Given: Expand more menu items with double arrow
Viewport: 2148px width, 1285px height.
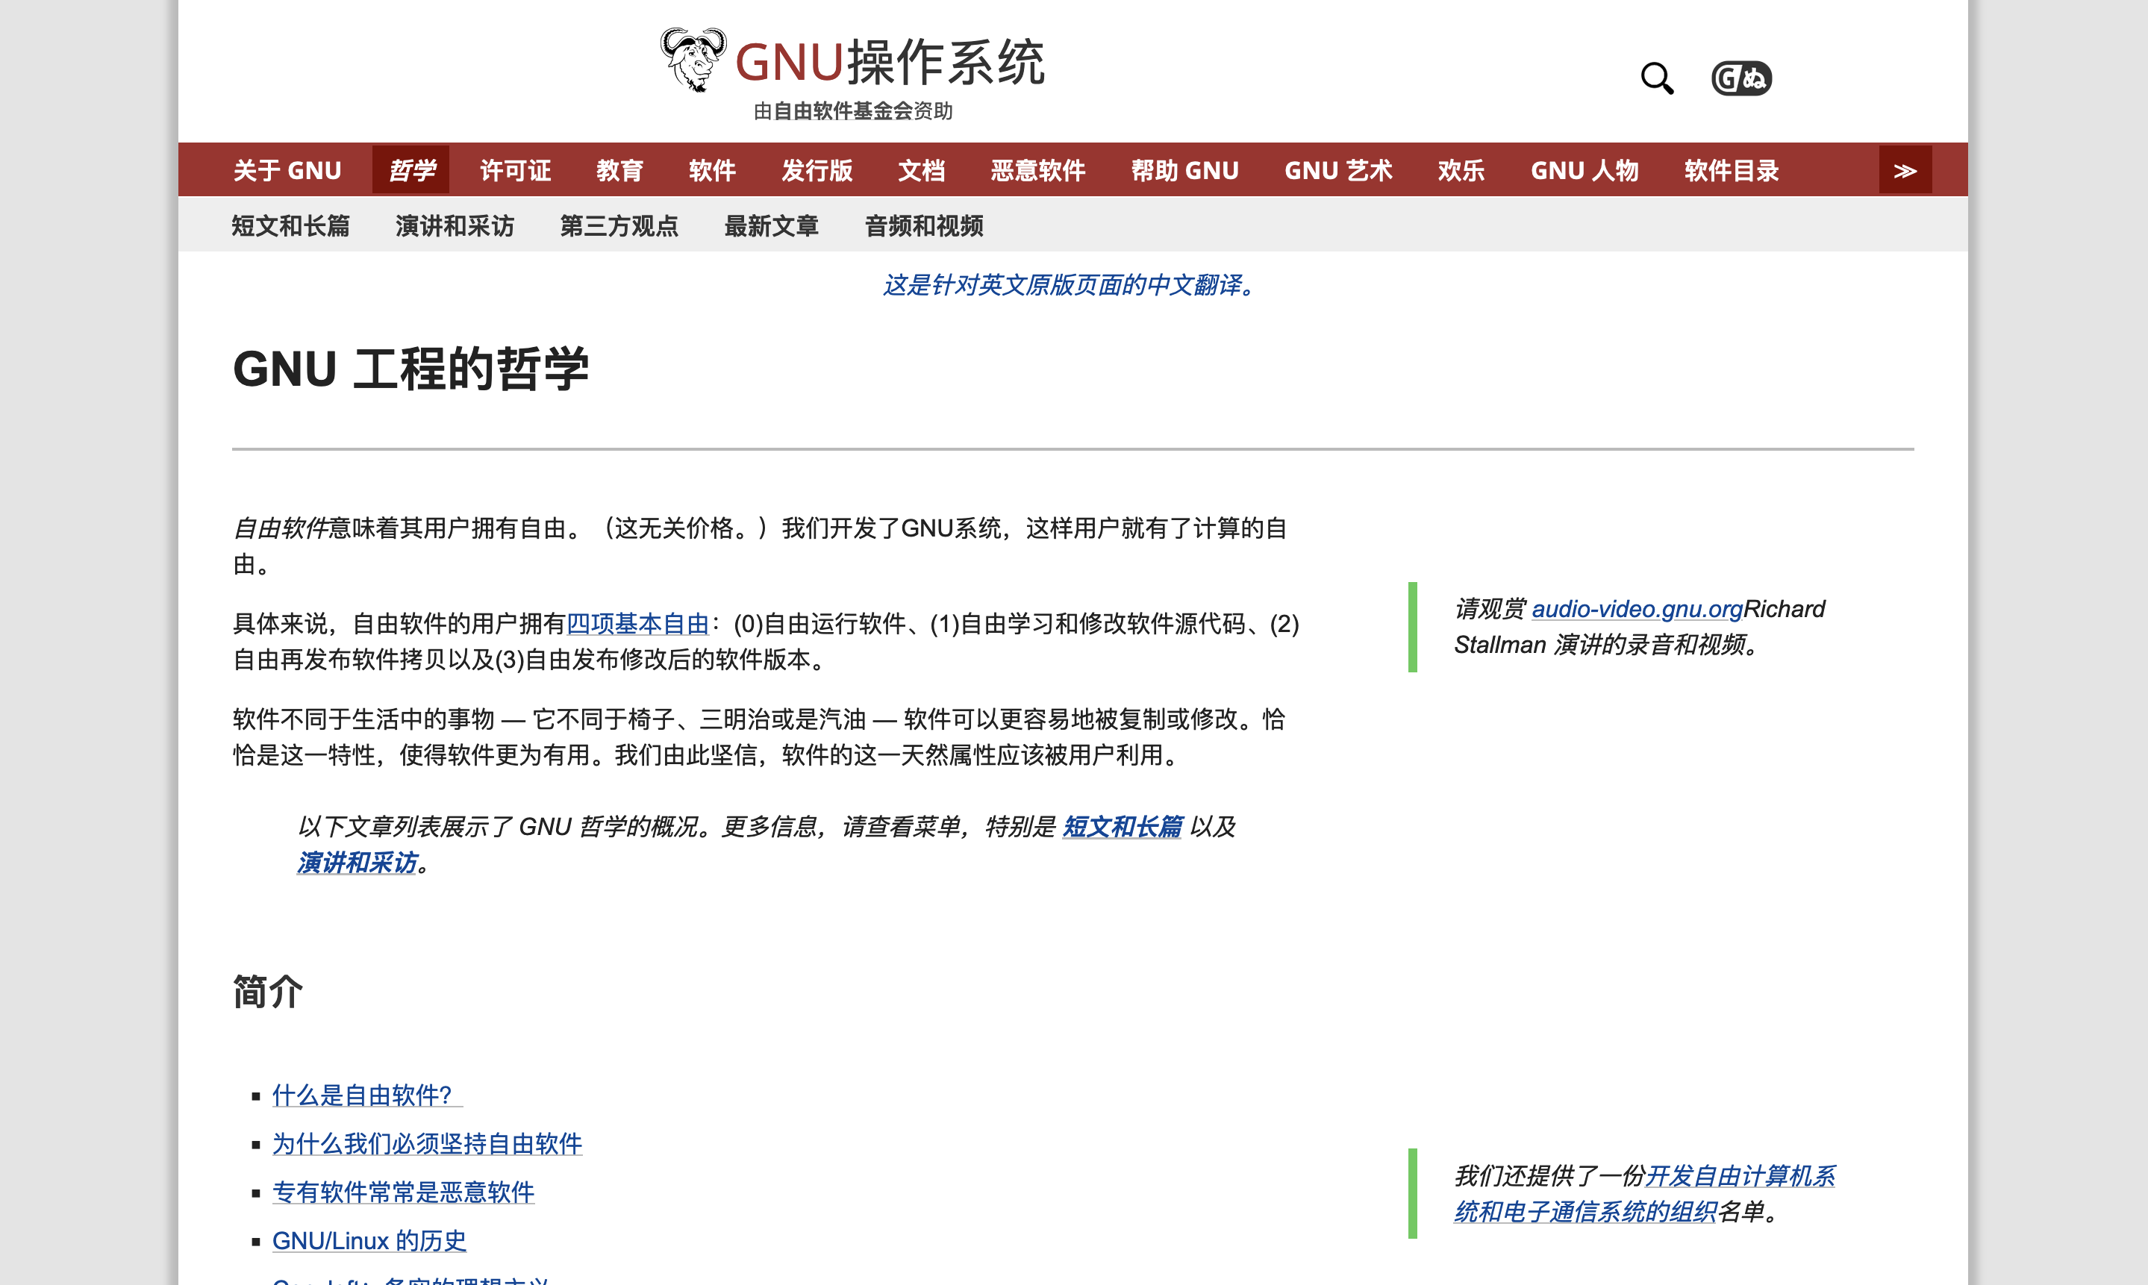Looking at the screenshot, I should tap(1905, 169).
